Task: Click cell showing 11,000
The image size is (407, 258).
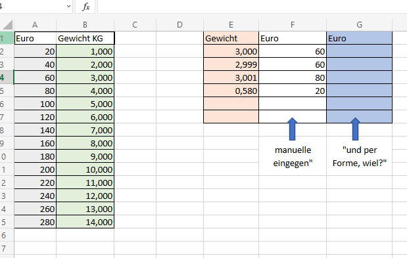Action: click(x=85, y=183)
